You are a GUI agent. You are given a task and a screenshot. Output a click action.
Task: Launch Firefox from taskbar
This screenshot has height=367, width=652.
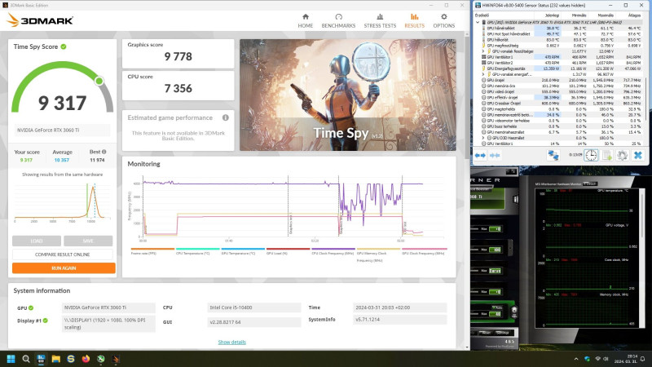point(86,359)
